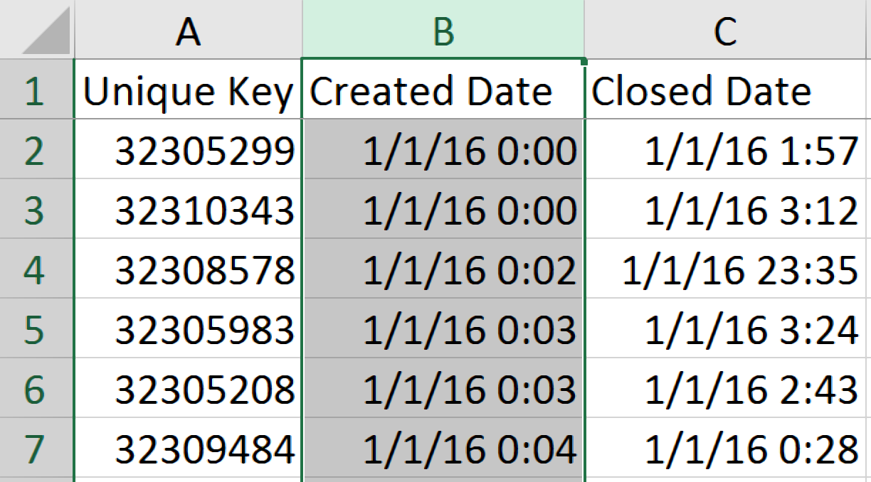Select cell containing 32305299
The image size is (871, 482).
pyautogui.click(x=188, y=149)
